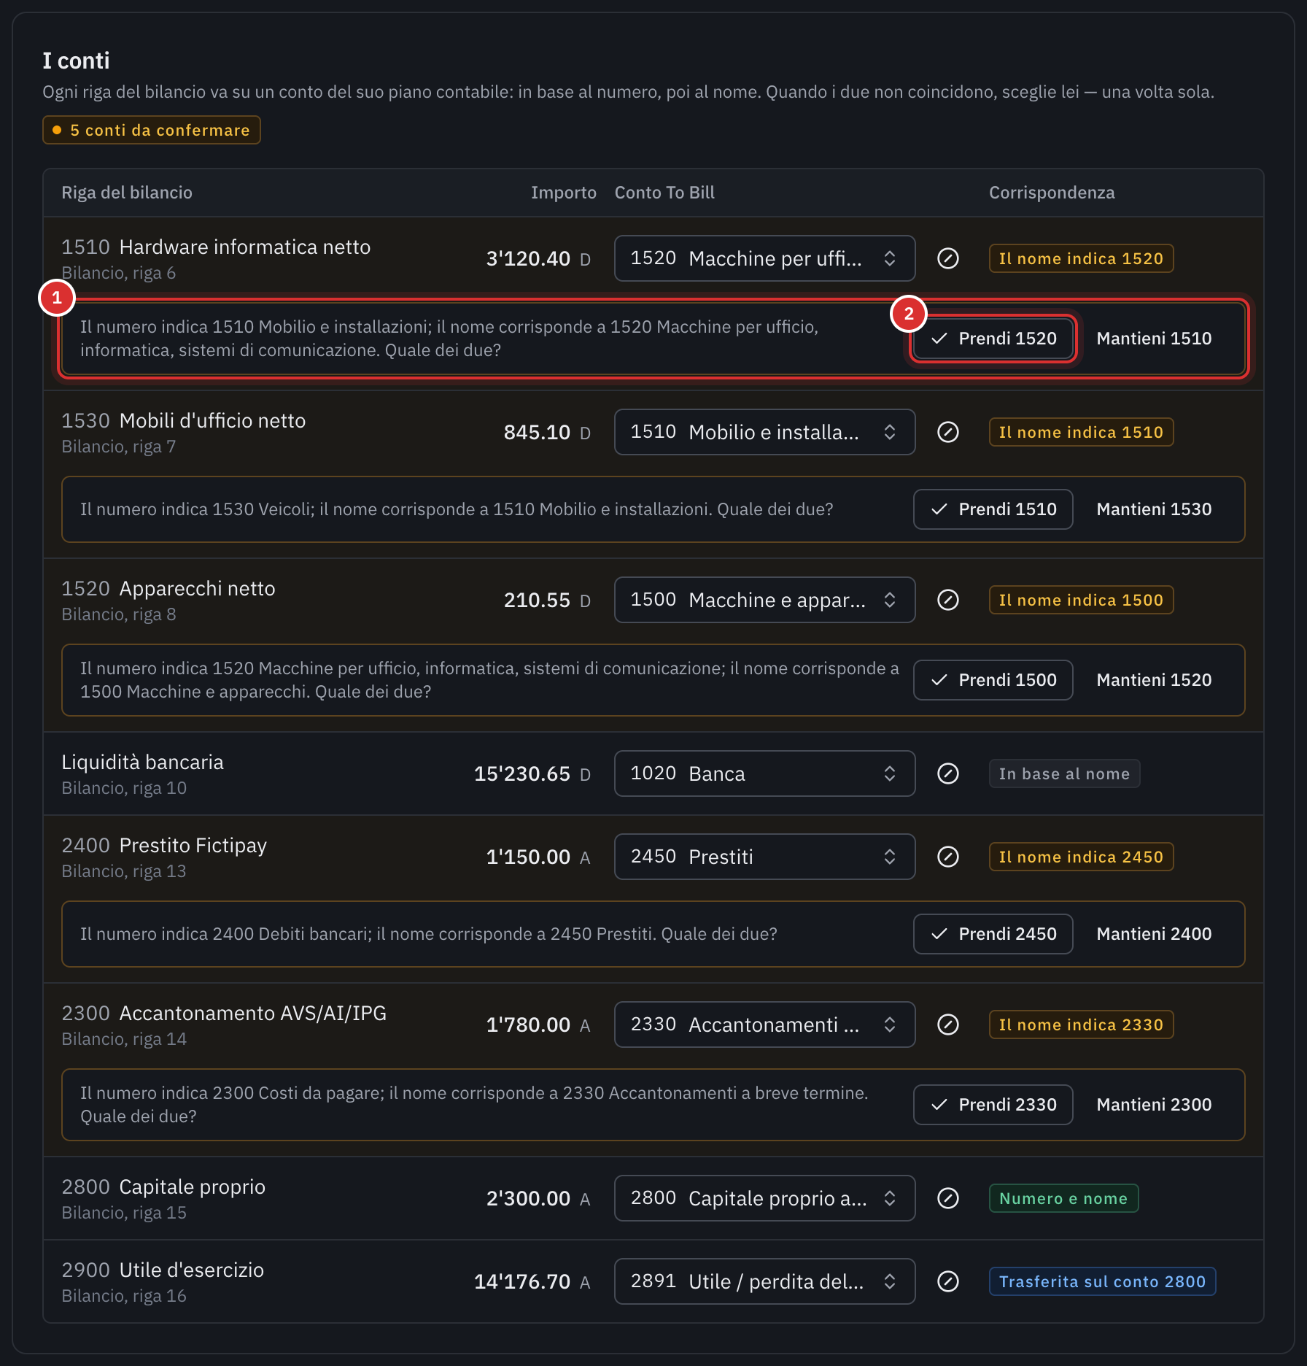This screenshot has width=1307, height=1366.
Task: Choose Mantieni 2400
Action: point(1154,934)
